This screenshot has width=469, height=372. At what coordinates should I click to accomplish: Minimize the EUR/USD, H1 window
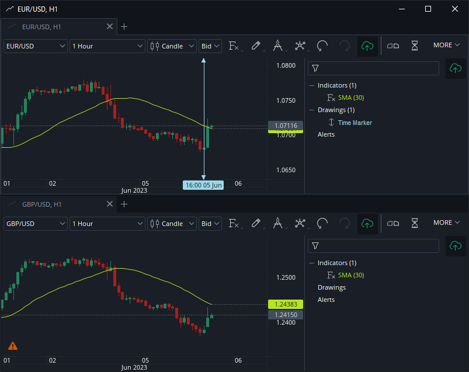coord(402,9)
